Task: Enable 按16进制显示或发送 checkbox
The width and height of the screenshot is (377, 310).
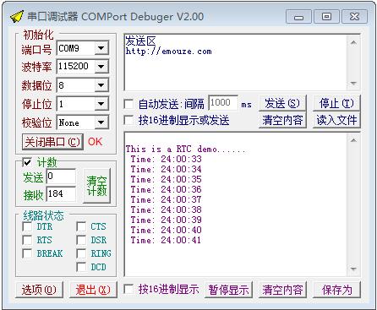Action: tap(128, 120)
